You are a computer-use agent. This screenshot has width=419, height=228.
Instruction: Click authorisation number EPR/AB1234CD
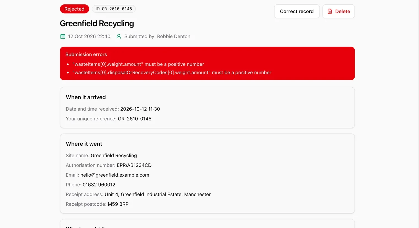134,165
